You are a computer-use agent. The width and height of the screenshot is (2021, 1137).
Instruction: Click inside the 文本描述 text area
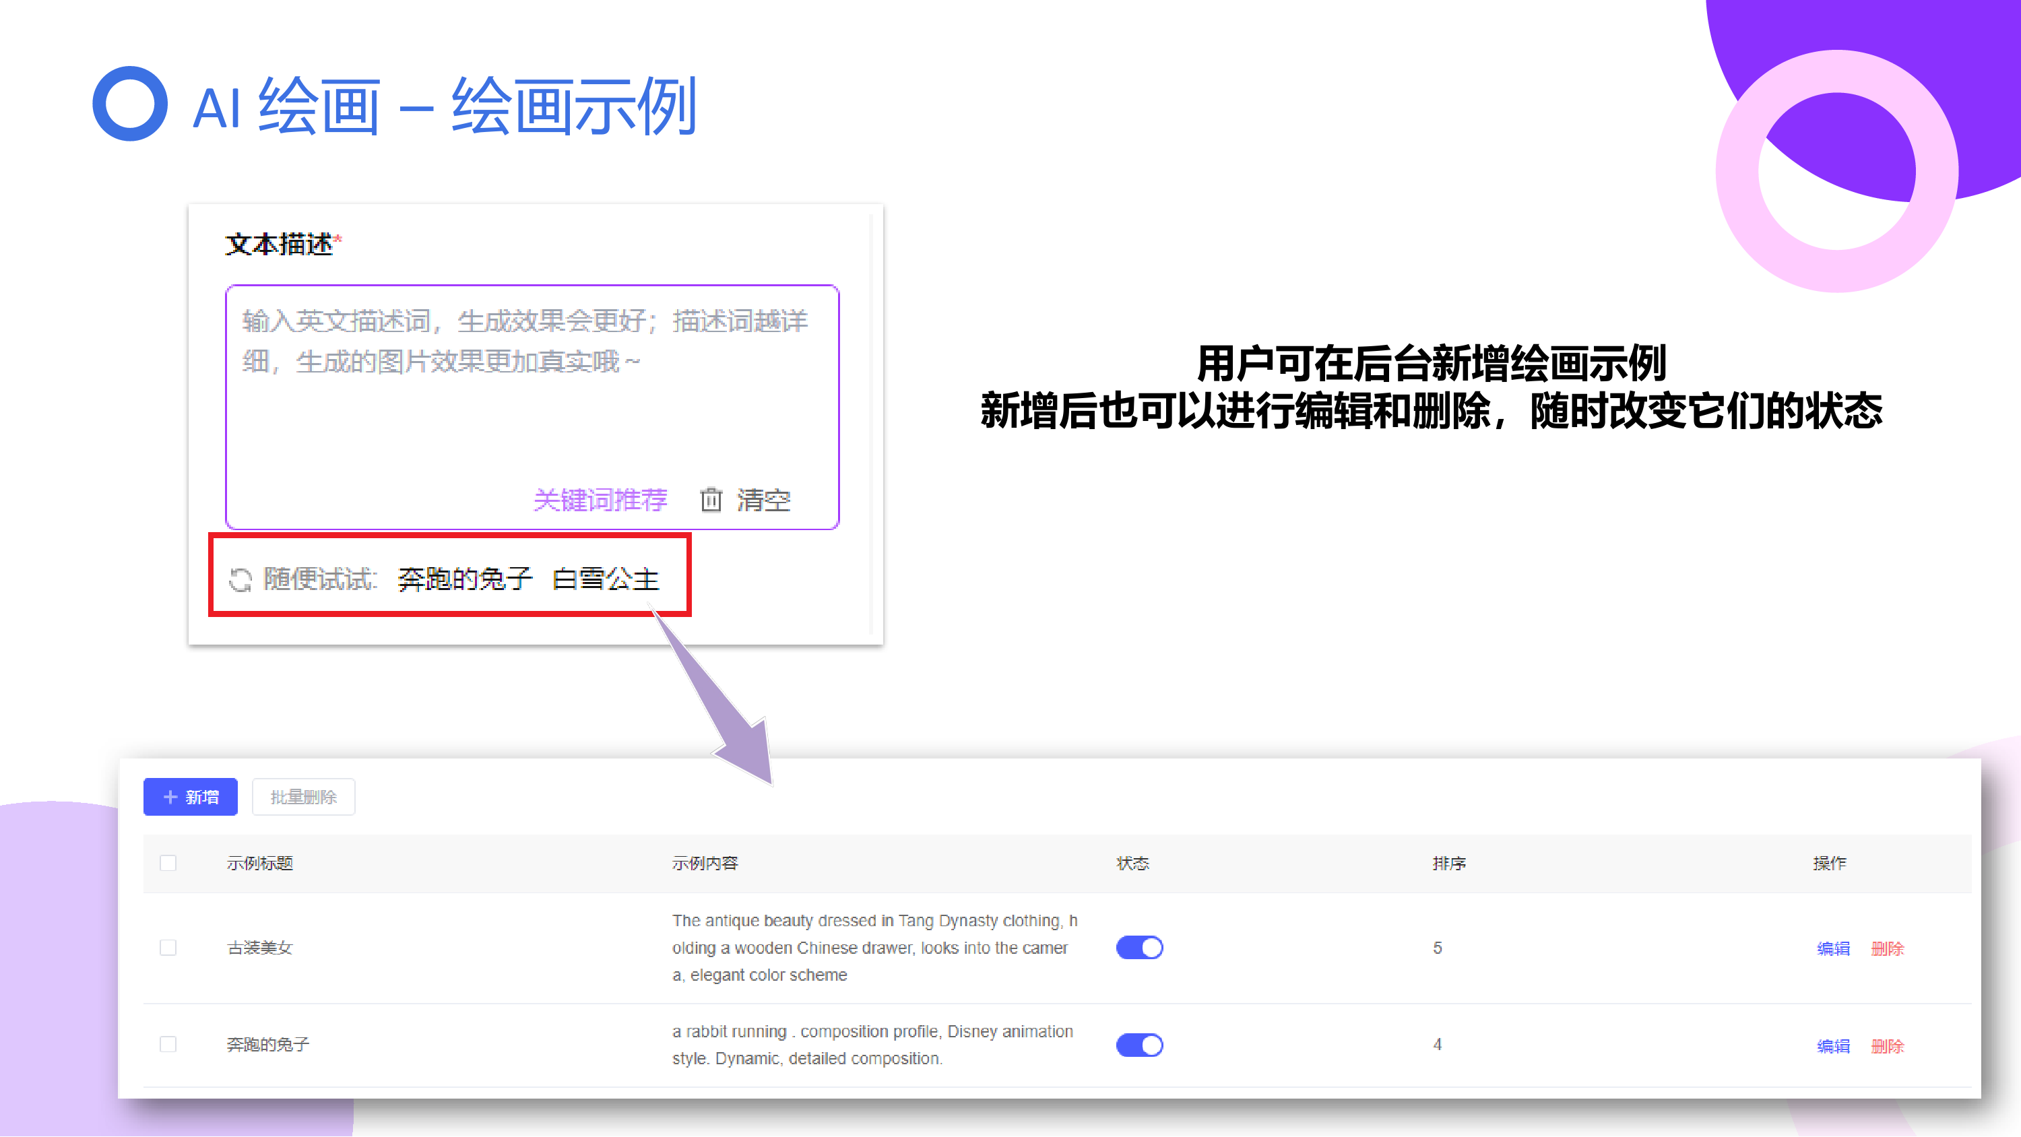[532, 408]
